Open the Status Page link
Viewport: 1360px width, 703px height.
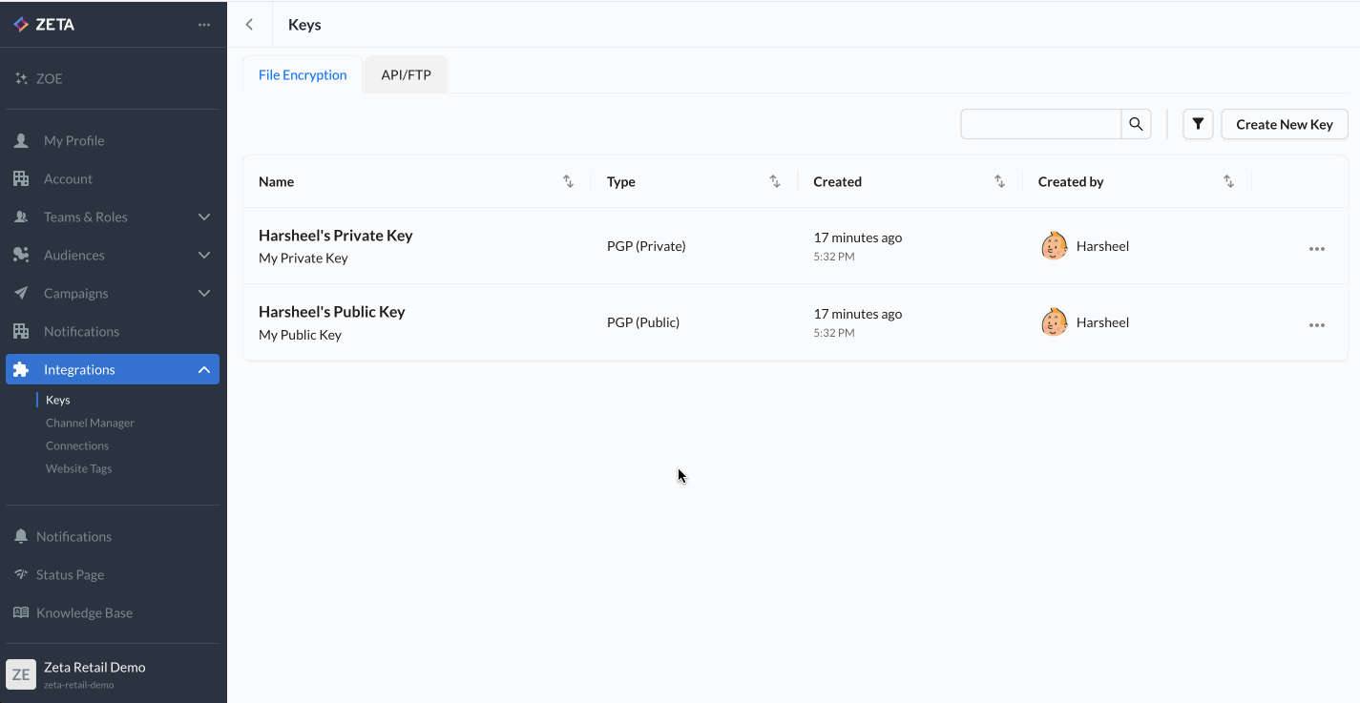[70, 574]
